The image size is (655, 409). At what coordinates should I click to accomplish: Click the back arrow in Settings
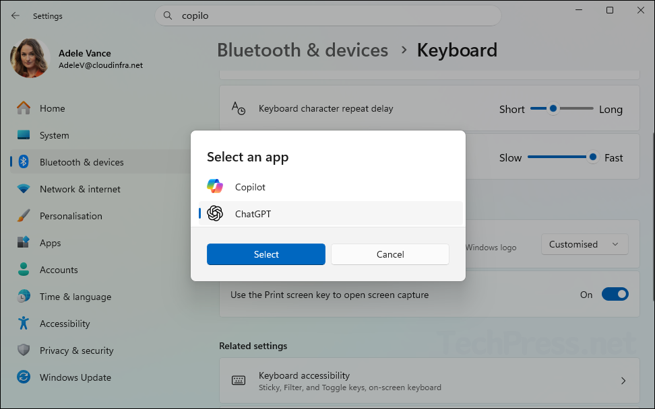15,15
